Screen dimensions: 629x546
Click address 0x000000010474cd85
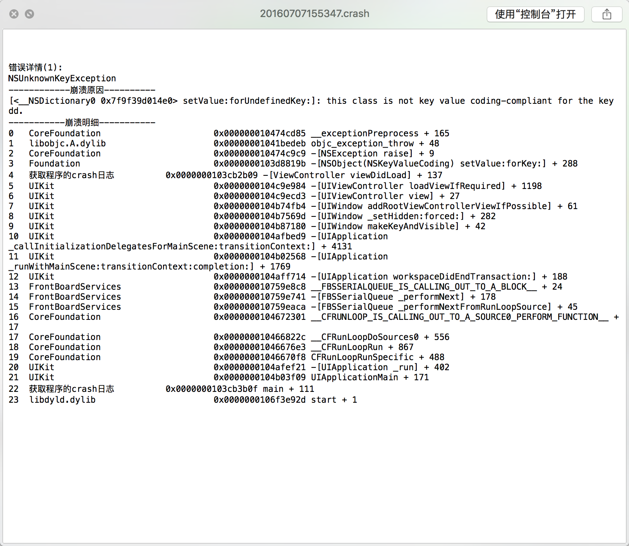(x=260, y=133)
